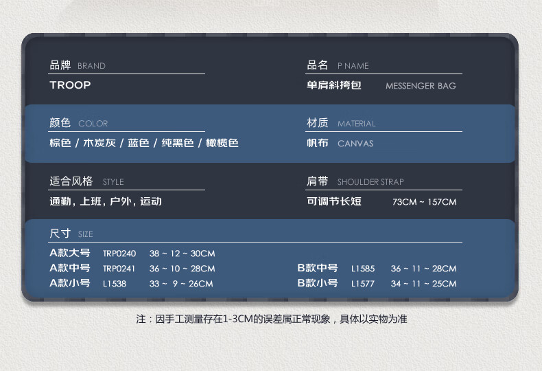Click the TROOP brand name
Viewport: 542px width, 371px height.
tap(70, 85)
